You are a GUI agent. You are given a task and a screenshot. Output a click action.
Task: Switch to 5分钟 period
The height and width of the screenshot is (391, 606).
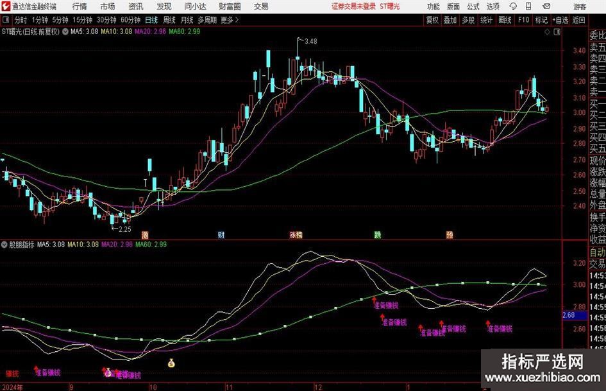60,20
